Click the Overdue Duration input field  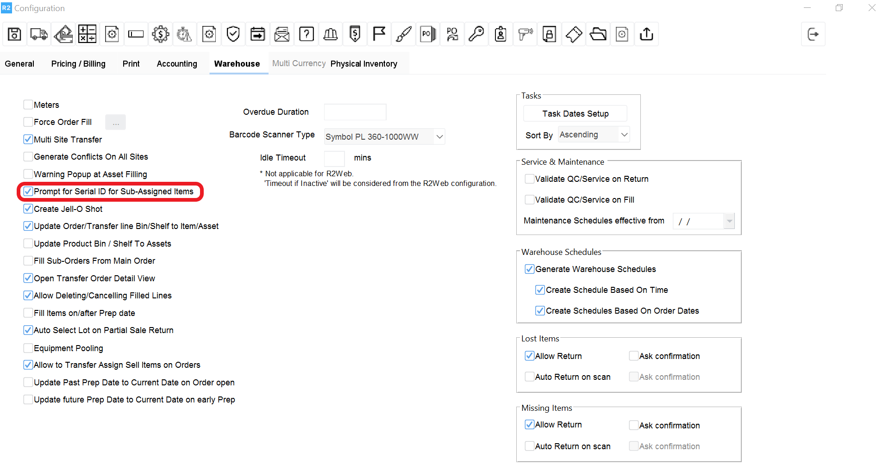point(355,112)
